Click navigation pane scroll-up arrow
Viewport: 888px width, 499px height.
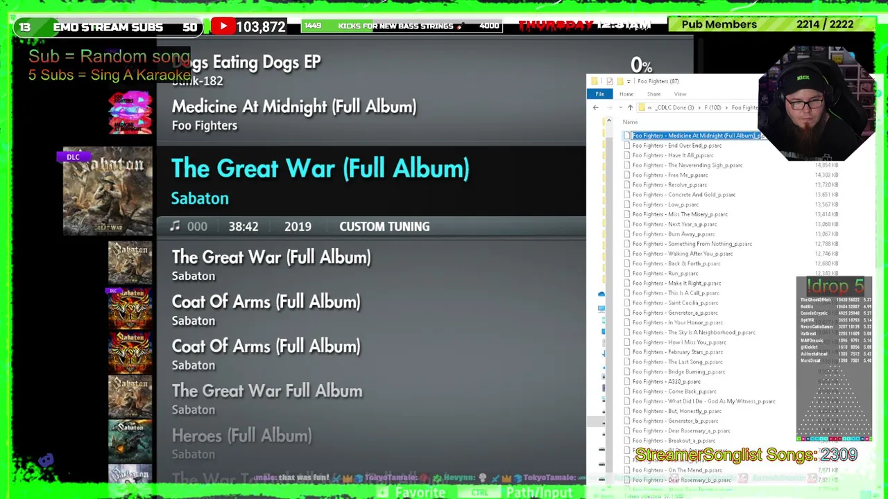(608, 121)
